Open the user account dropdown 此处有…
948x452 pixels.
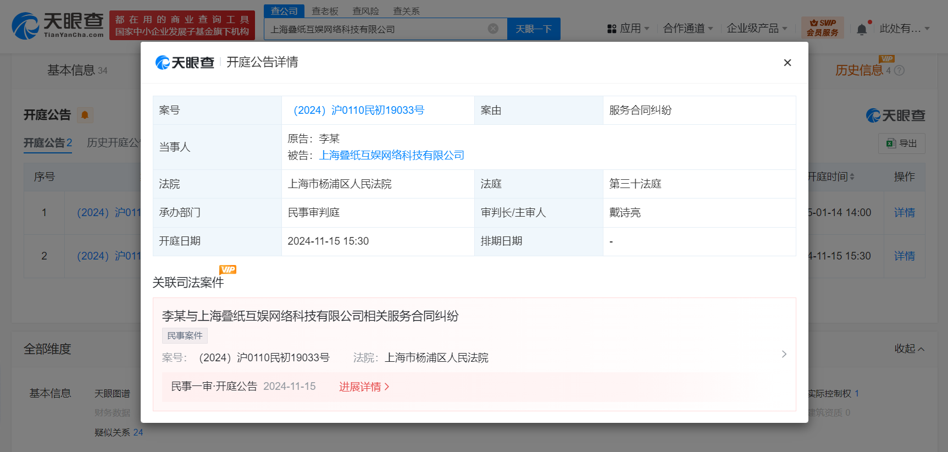[904, 29]
